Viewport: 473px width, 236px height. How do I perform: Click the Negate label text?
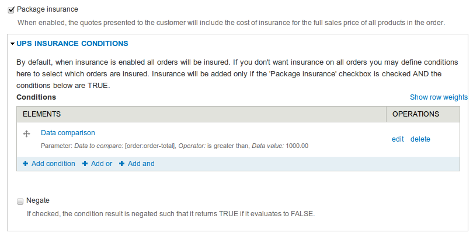38,200
